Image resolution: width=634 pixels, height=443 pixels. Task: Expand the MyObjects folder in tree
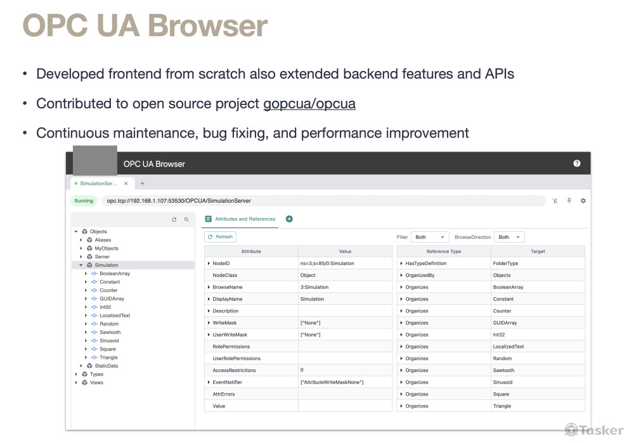81,248
